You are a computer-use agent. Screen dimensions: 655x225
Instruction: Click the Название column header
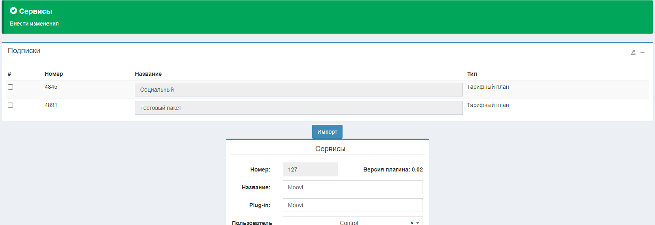[148, 74]
